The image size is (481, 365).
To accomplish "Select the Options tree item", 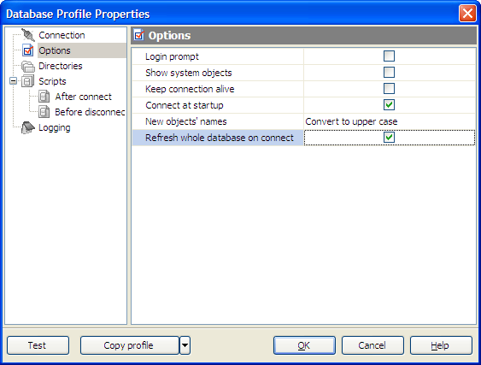I will point(55,50).
